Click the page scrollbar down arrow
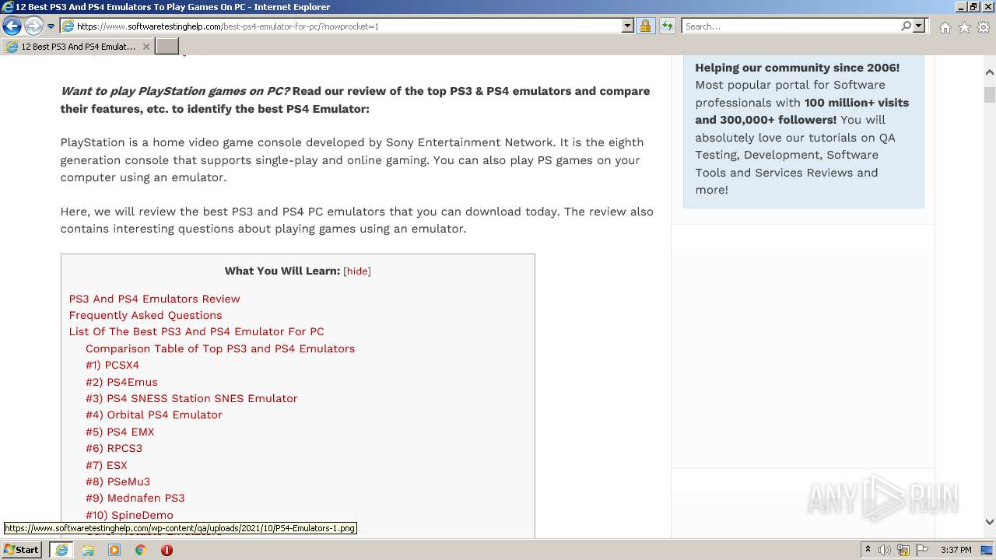 pos(990,523)
